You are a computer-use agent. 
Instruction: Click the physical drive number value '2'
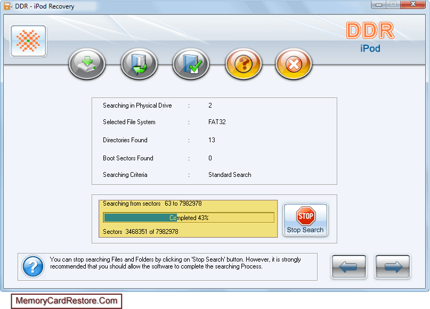pos(210,105)
